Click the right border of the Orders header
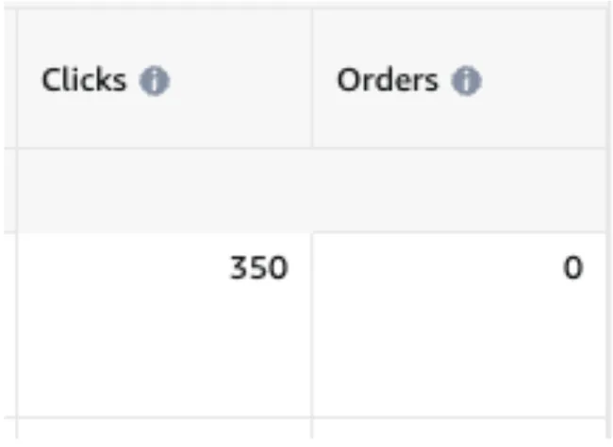This screenshot has height=447, width=613. tap(606, 78)
